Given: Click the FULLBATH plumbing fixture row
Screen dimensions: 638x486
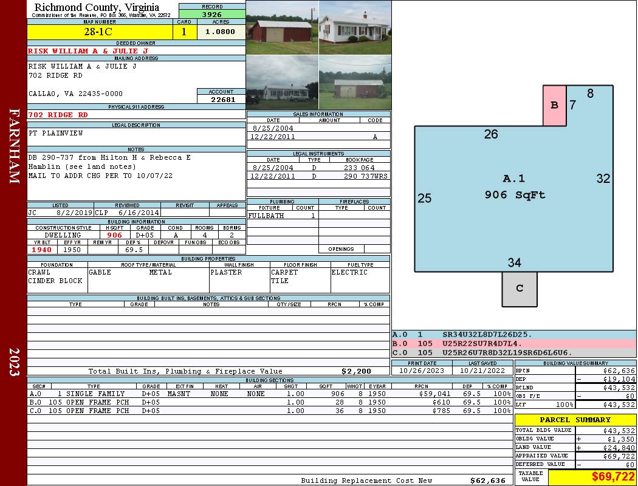Looking at the screenshot, I should pos(283,216).
